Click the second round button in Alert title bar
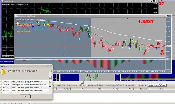 [x=51, y=66]
